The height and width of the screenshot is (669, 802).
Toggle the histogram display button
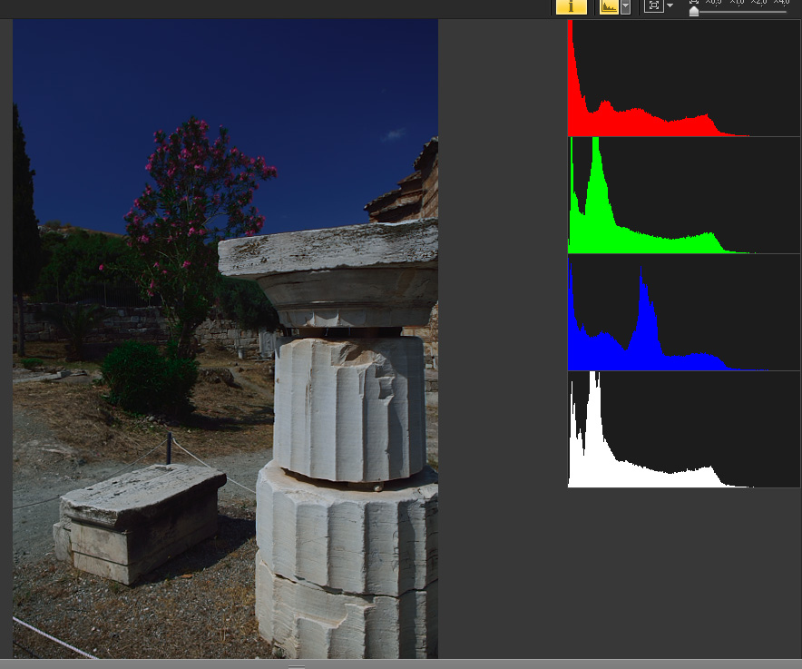click(x=609, y=6)
